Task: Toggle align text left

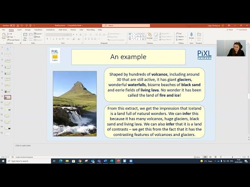Action: (86, 39)
